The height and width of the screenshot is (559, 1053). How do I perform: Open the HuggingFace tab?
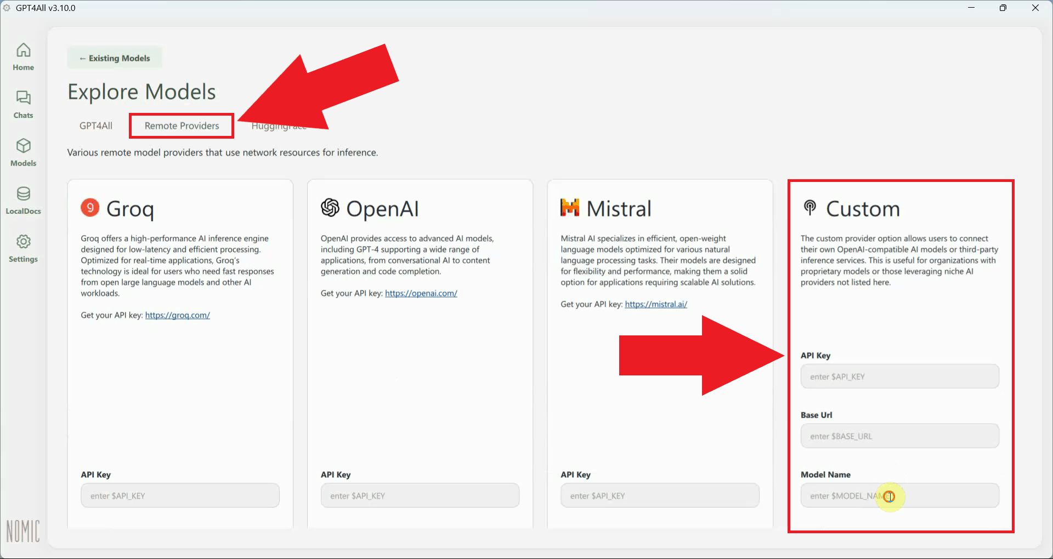tap(279, 126)
